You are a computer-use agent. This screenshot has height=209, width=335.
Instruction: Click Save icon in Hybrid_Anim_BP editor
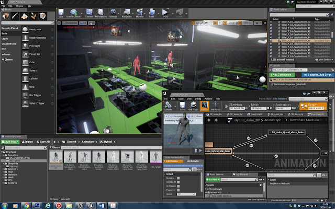182,105
